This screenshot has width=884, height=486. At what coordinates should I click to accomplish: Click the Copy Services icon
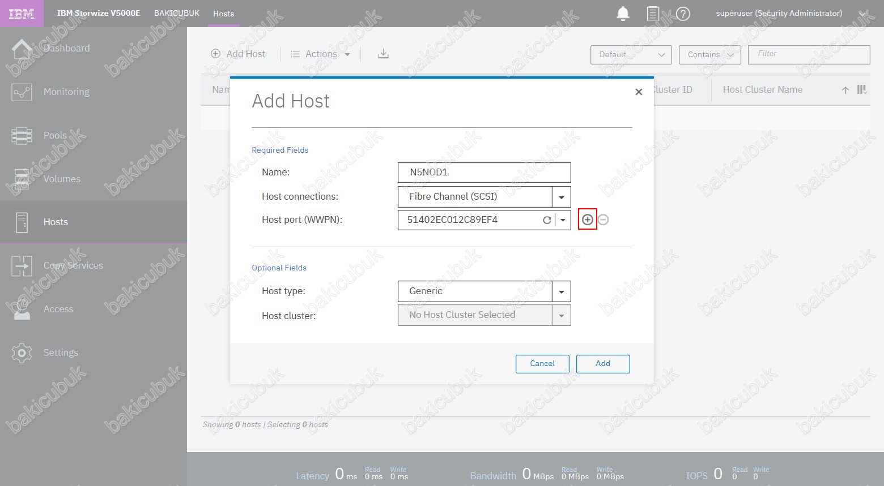coord(22,266)
